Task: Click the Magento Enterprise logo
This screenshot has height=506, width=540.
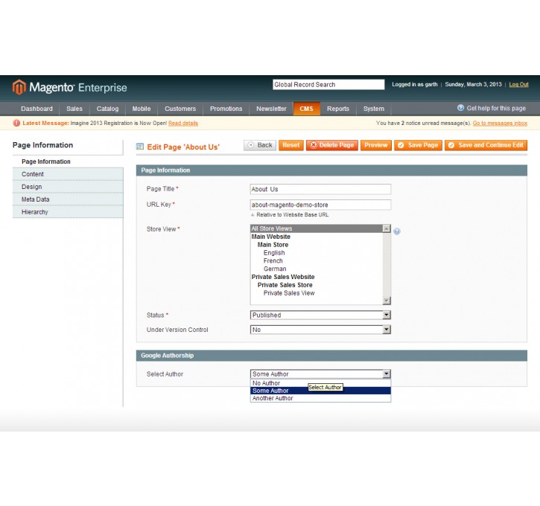Action: tap(69, 87)
